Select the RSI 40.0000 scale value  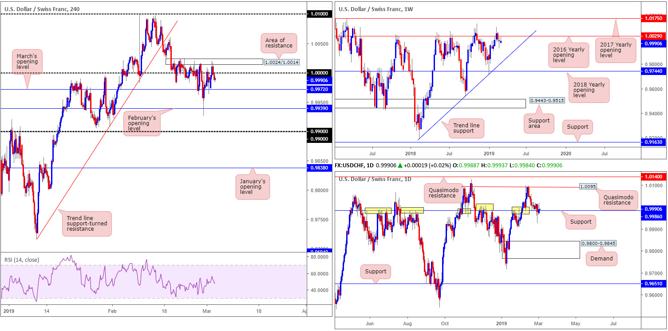pyautogui.click(x=320, y=290)
